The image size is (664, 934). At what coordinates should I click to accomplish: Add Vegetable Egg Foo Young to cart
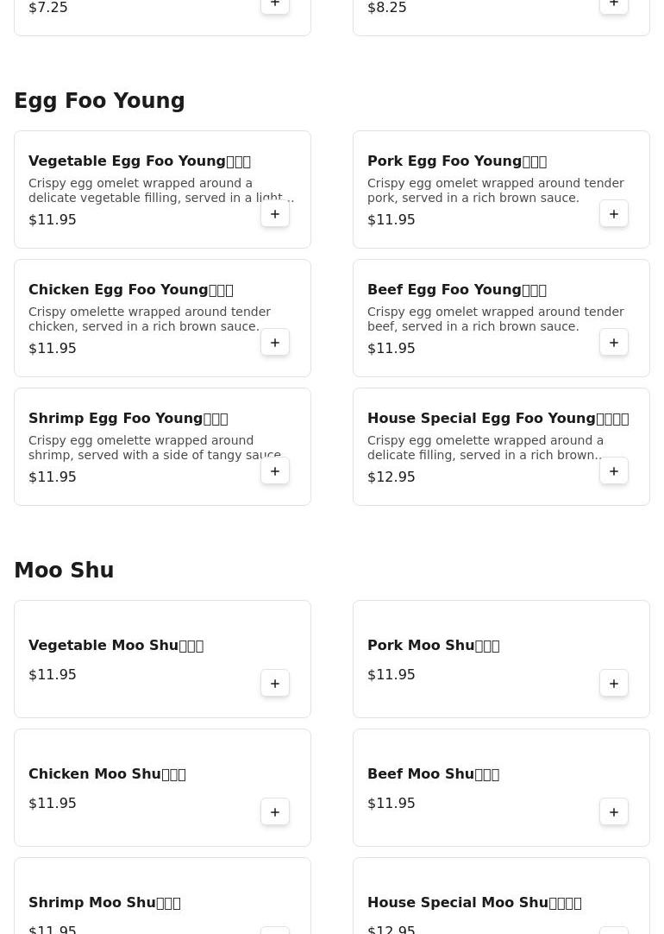(x=275, y=214)
